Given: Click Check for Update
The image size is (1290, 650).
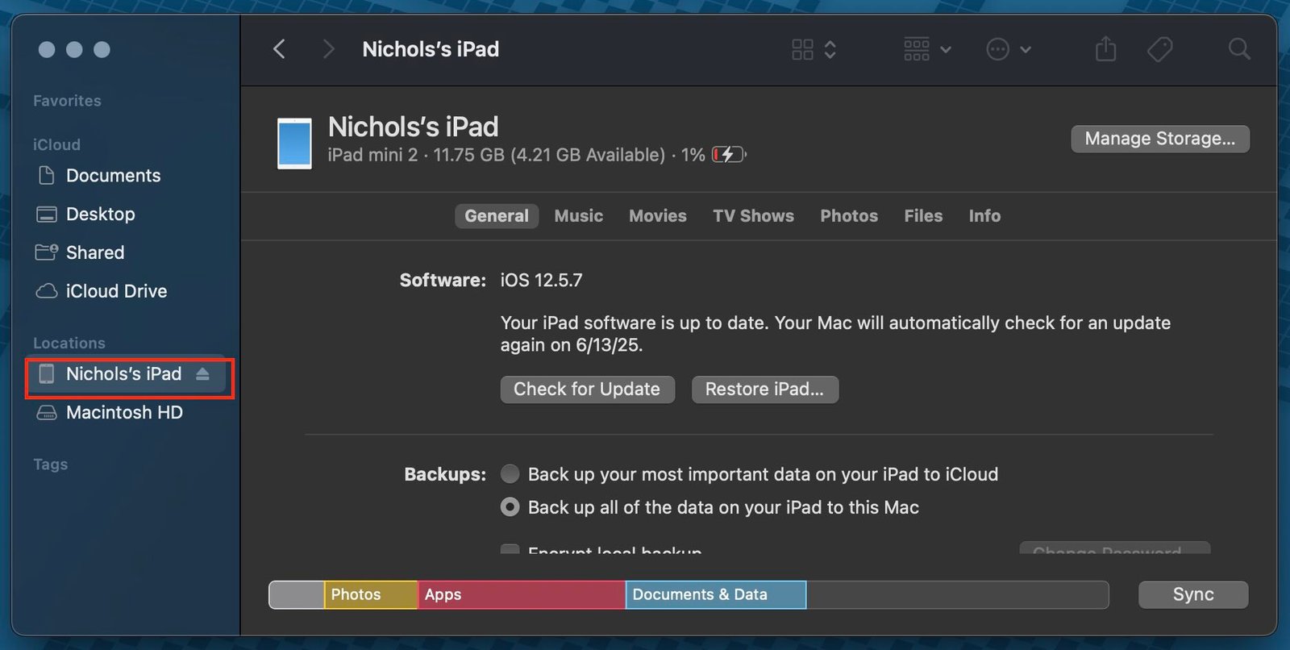Looking at the screenshot, I should click(587, 390).
